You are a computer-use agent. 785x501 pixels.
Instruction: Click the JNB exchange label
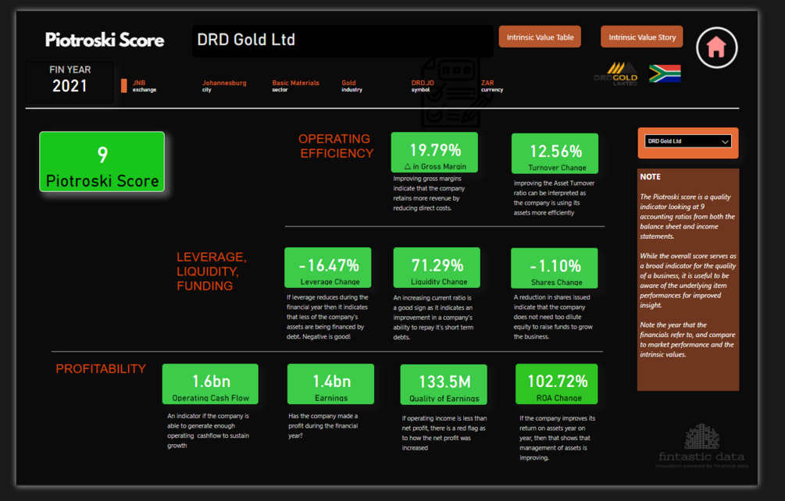145,86
